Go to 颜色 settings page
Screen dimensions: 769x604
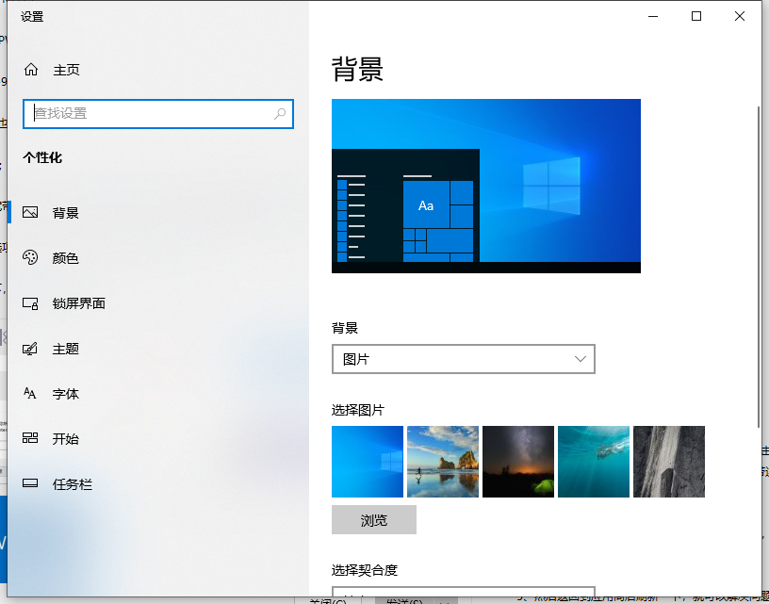65,258
